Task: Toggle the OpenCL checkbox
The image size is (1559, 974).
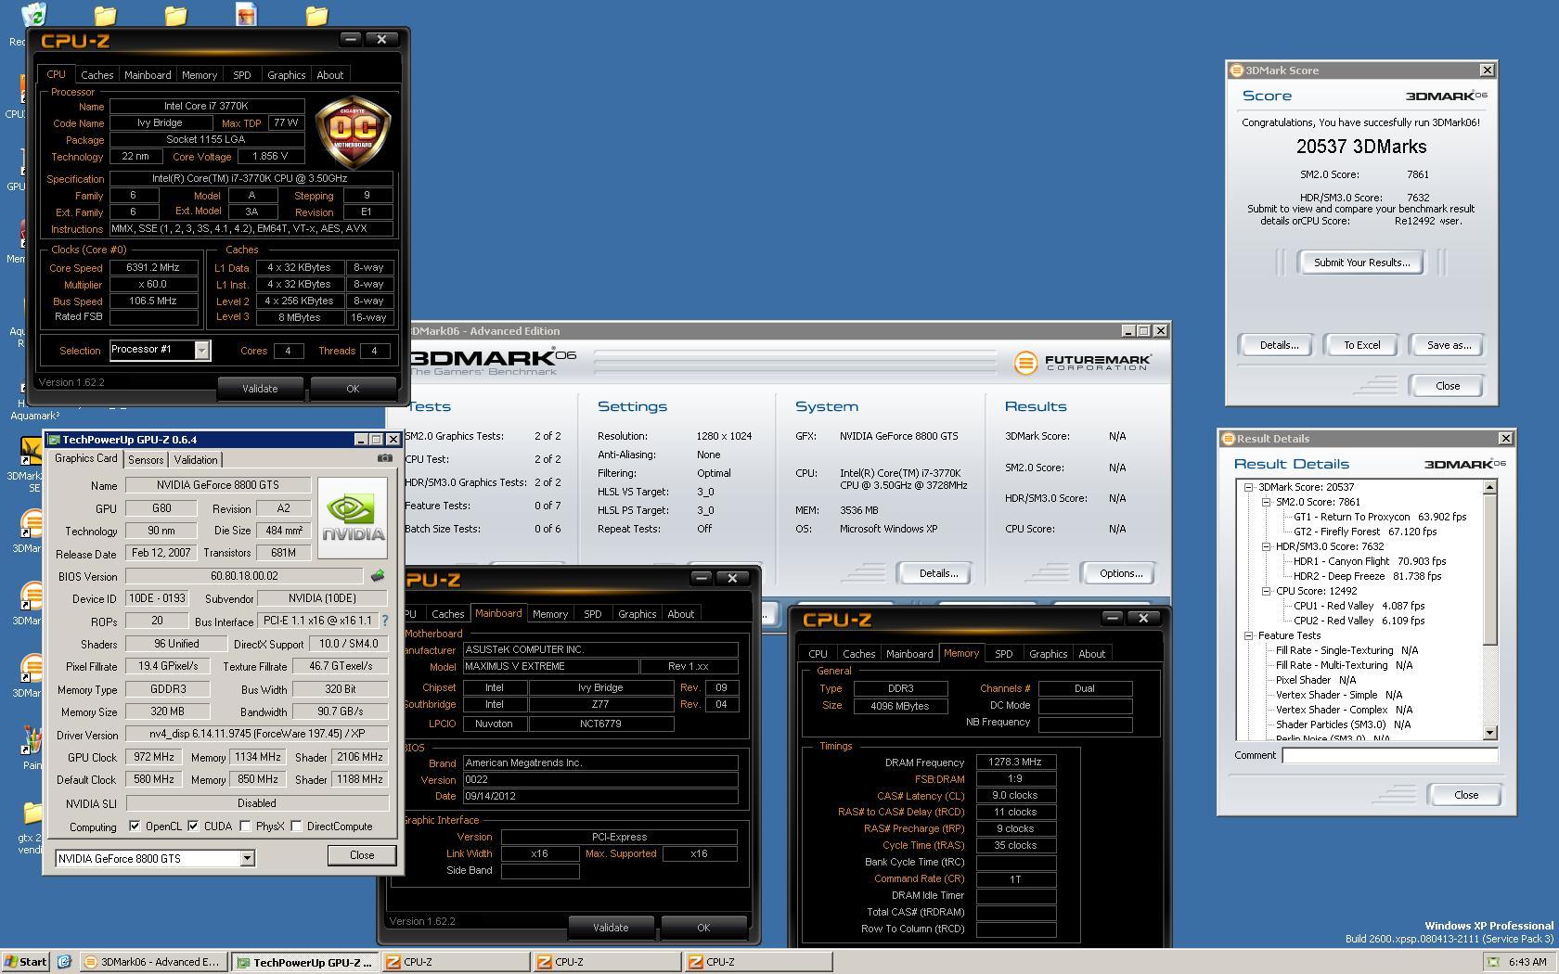Action: (135, 826)
